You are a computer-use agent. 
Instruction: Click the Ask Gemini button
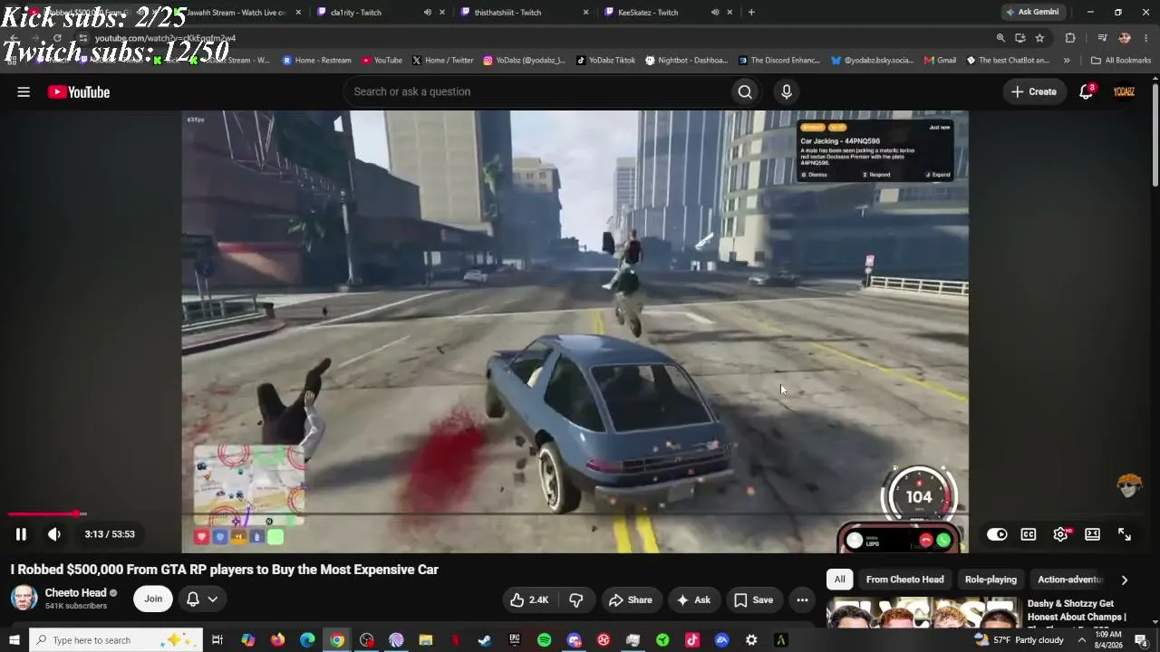(1032, 12)
